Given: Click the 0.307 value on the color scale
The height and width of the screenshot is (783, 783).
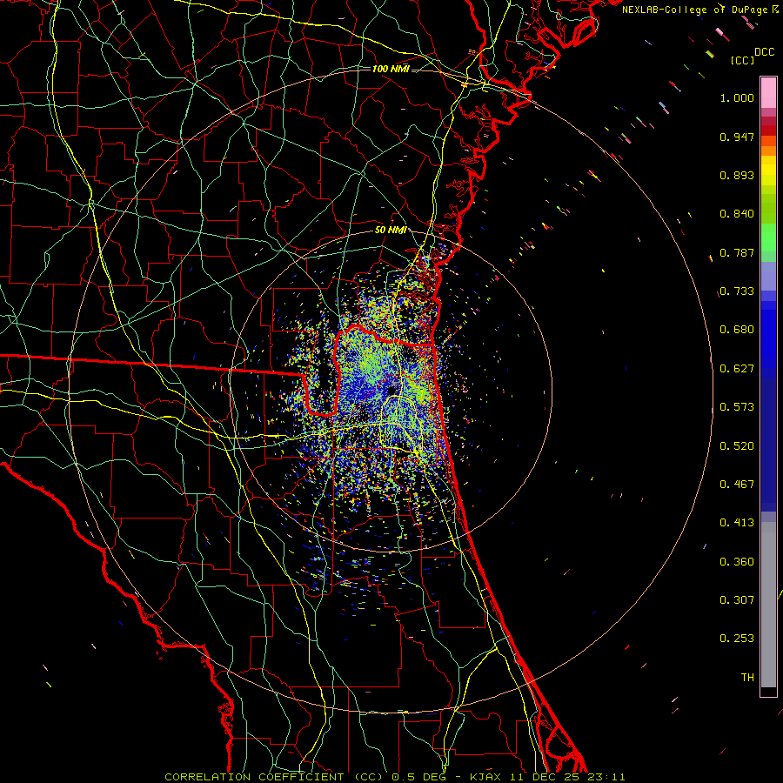Looking at the screenshot, I should tap(737, 600).
